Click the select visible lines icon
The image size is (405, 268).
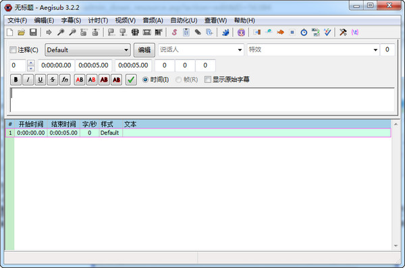pyautogui.click(x=135, y=32)
